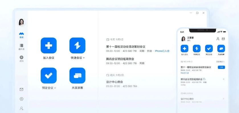Maximize the desktop window

tap(197, 13)
